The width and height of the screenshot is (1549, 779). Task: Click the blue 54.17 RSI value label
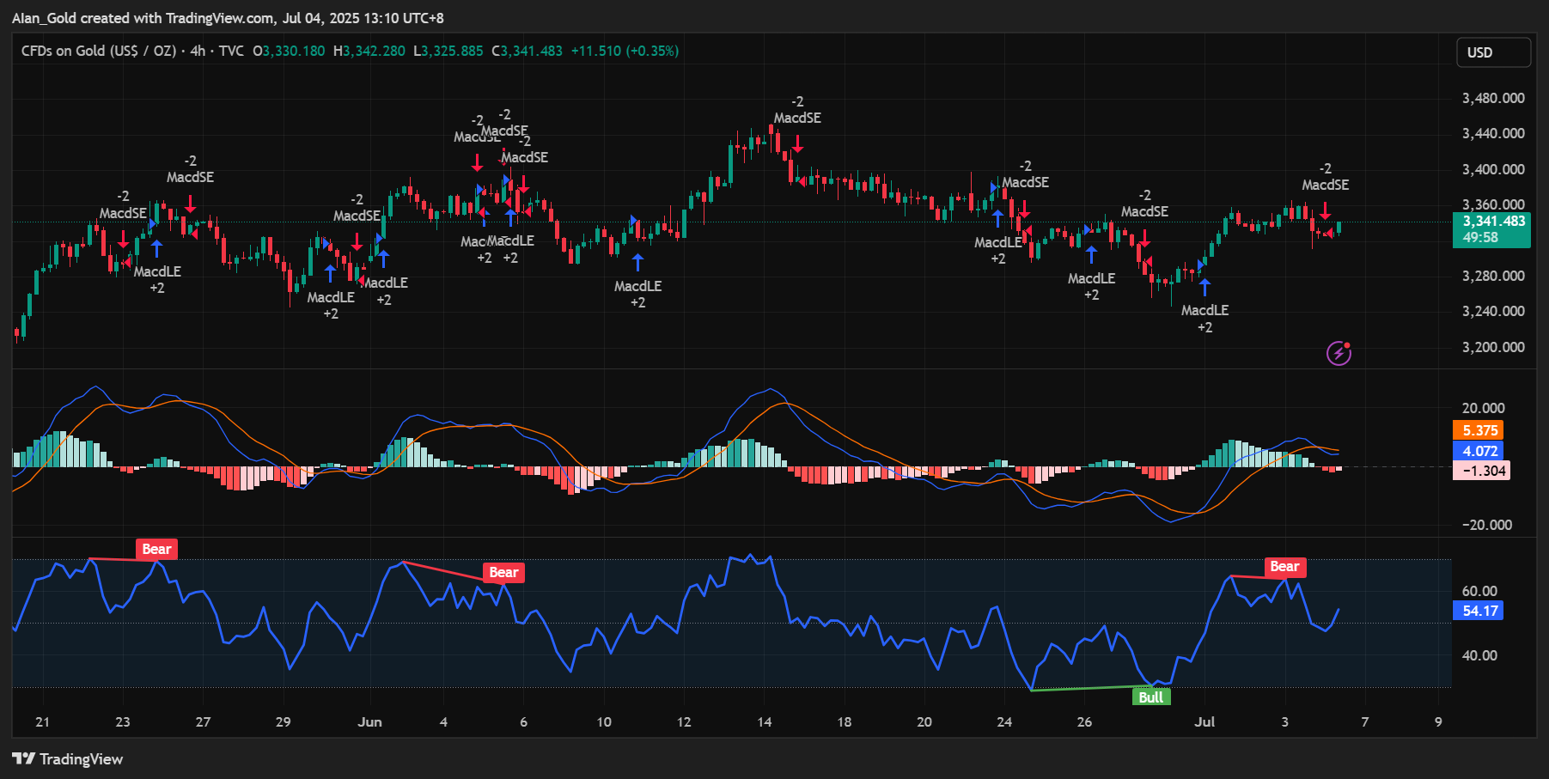(1479, 611)
